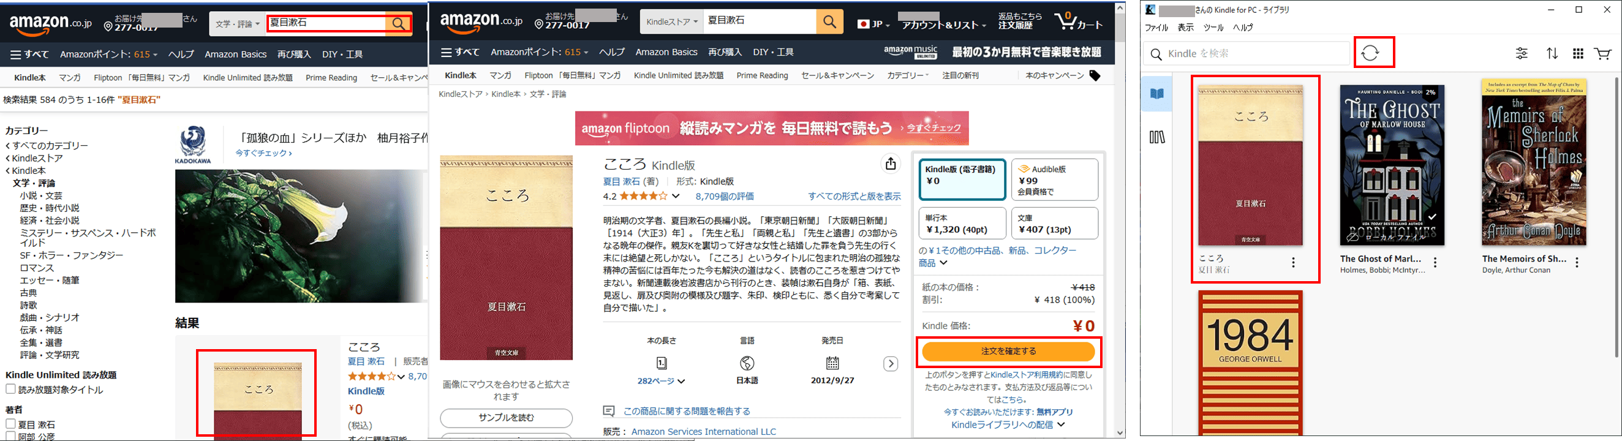This screenshot has height=441, width=1622.
Task: Open hamburger すべて menu on search results page
Action: coord(29,54)
